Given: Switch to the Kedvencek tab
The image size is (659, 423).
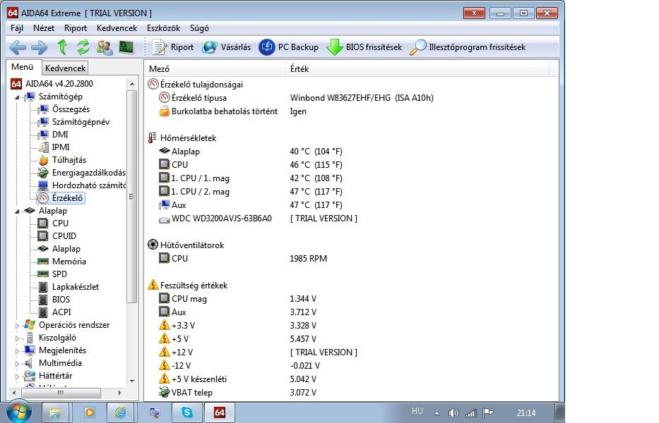Looking at the screenshot, I should click(65, 68).
